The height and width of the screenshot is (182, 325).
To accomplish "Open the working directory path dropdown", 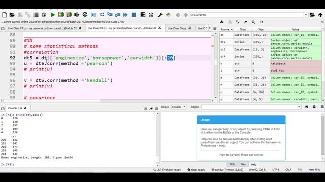I will 306,15.
